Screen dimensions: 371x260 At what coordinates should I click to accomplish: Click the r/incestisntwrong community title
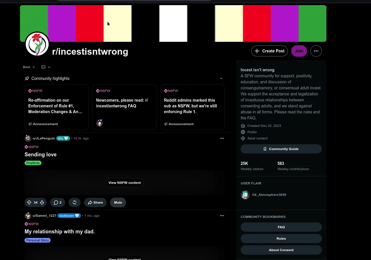(90, 52)
